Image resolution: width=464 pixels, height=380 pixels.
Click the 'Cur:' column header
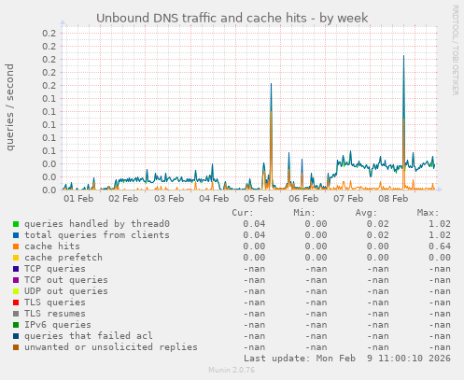click(243, 213)
